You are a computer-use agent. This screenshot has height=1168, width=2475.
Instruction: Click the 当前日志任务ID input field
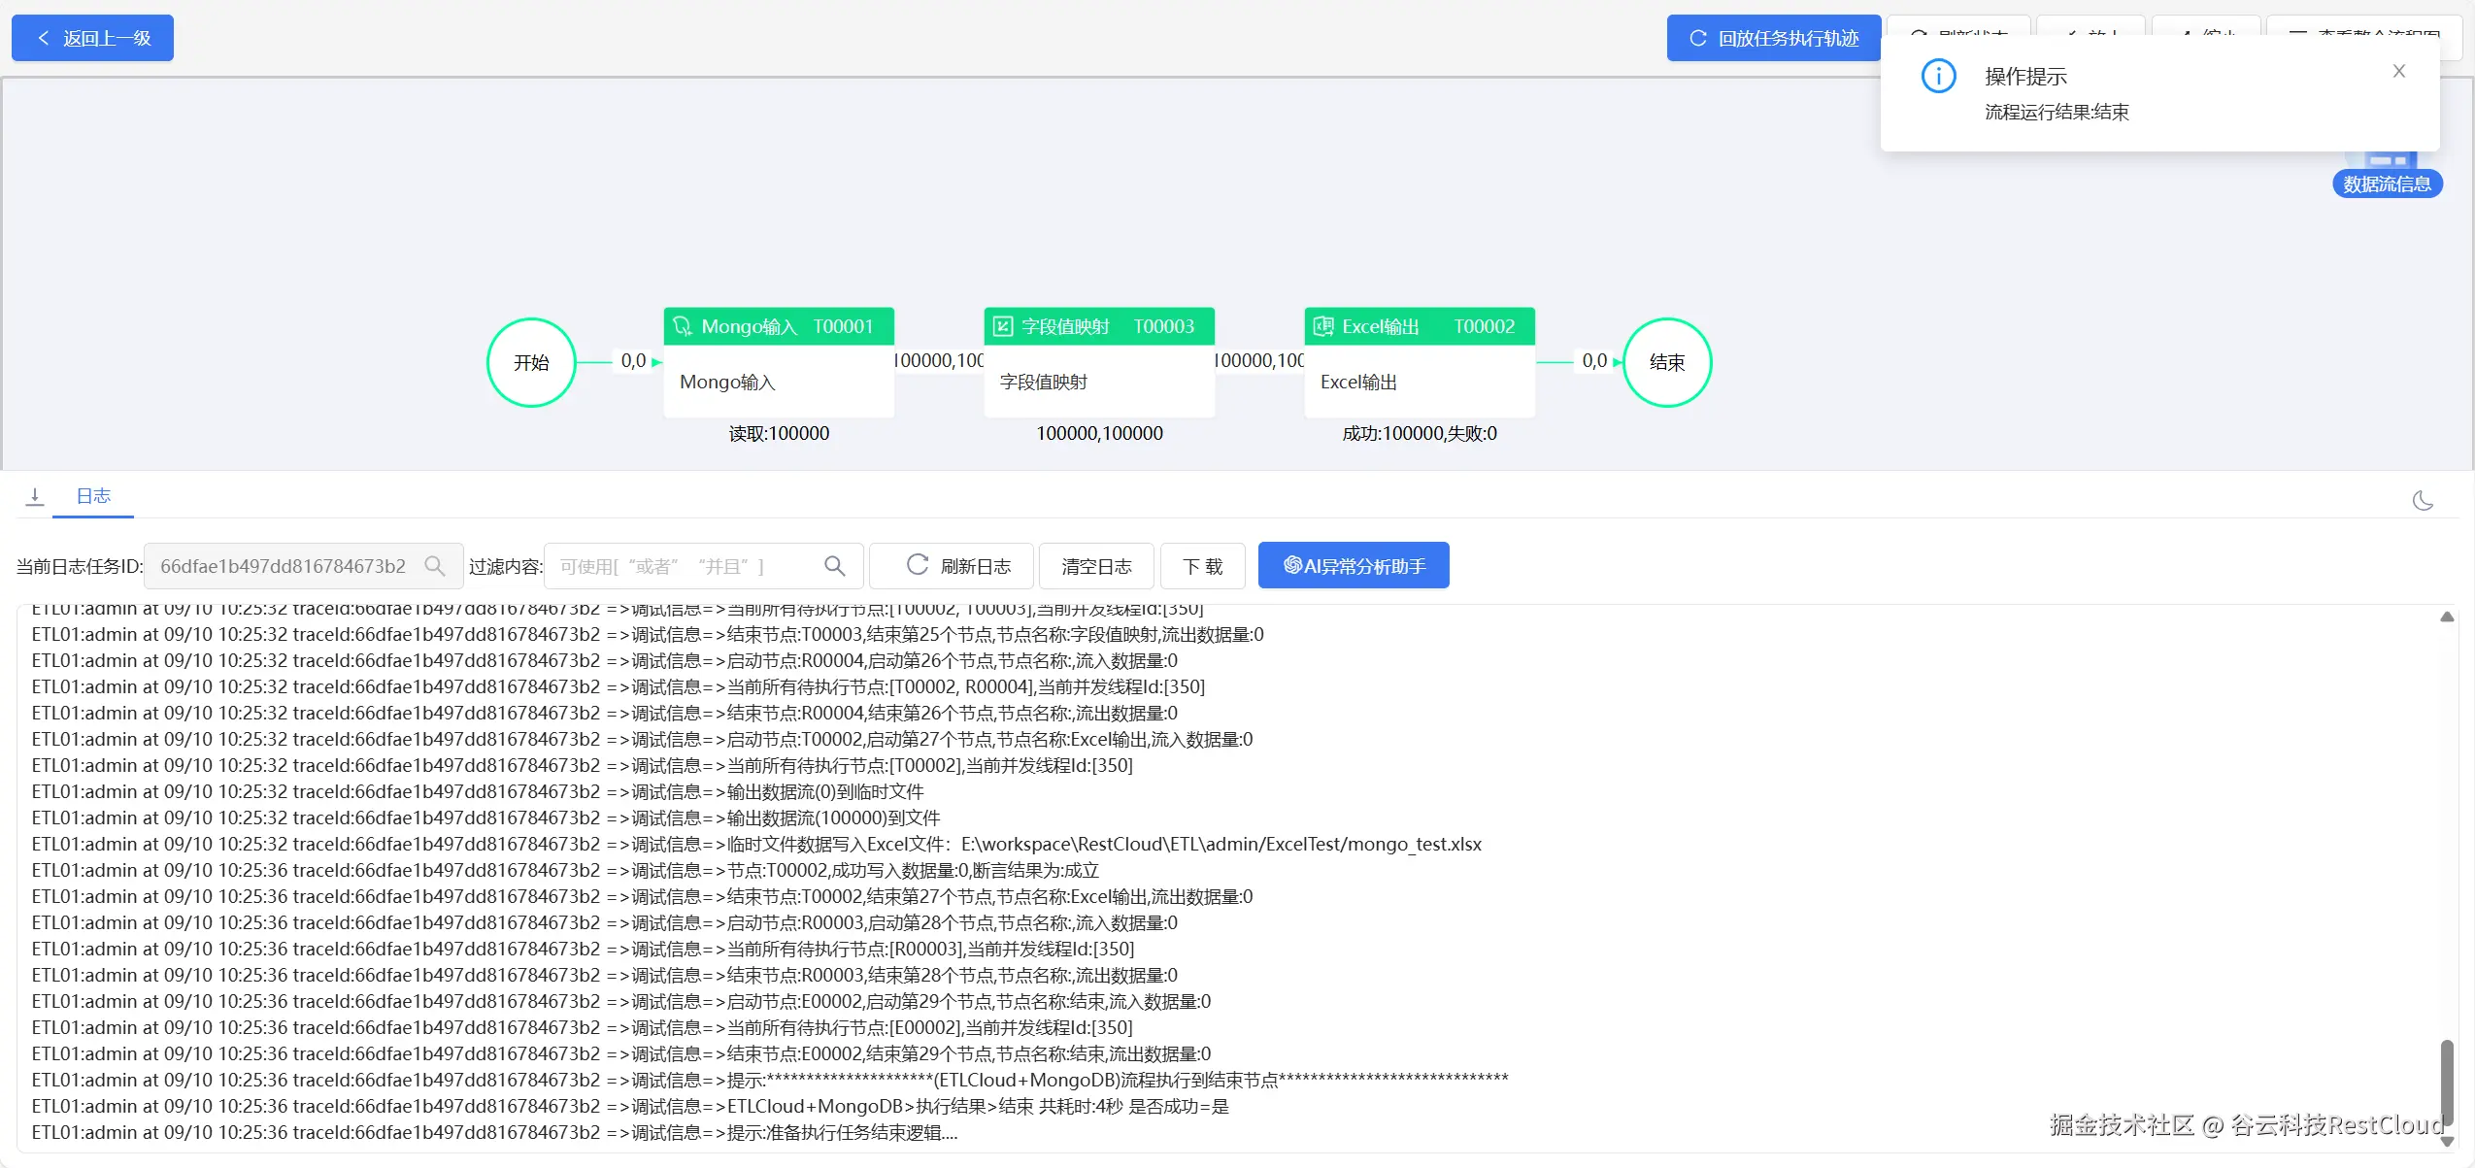click(303, 566)
